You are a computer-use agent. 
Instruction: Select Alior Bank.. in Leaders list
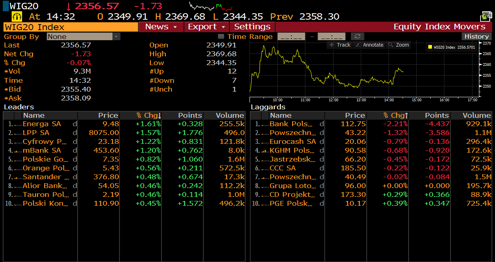tap(45, 186)
